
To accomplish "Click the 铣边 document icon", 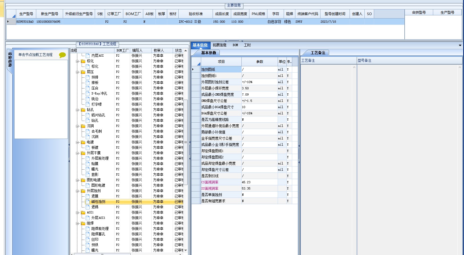I will click(88, 99).
